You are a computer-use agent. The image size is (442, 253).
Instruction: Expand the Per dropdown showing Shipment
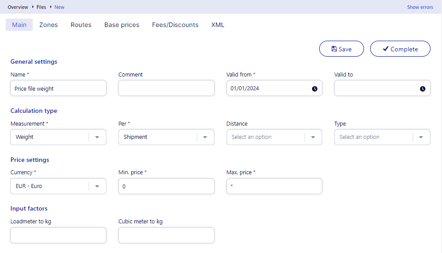pos(205,137)
